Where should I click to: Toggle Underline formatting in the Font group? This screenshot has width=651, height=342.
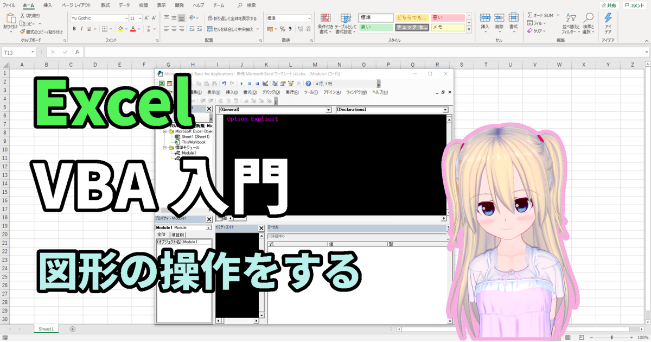click(x=89, y=29)
